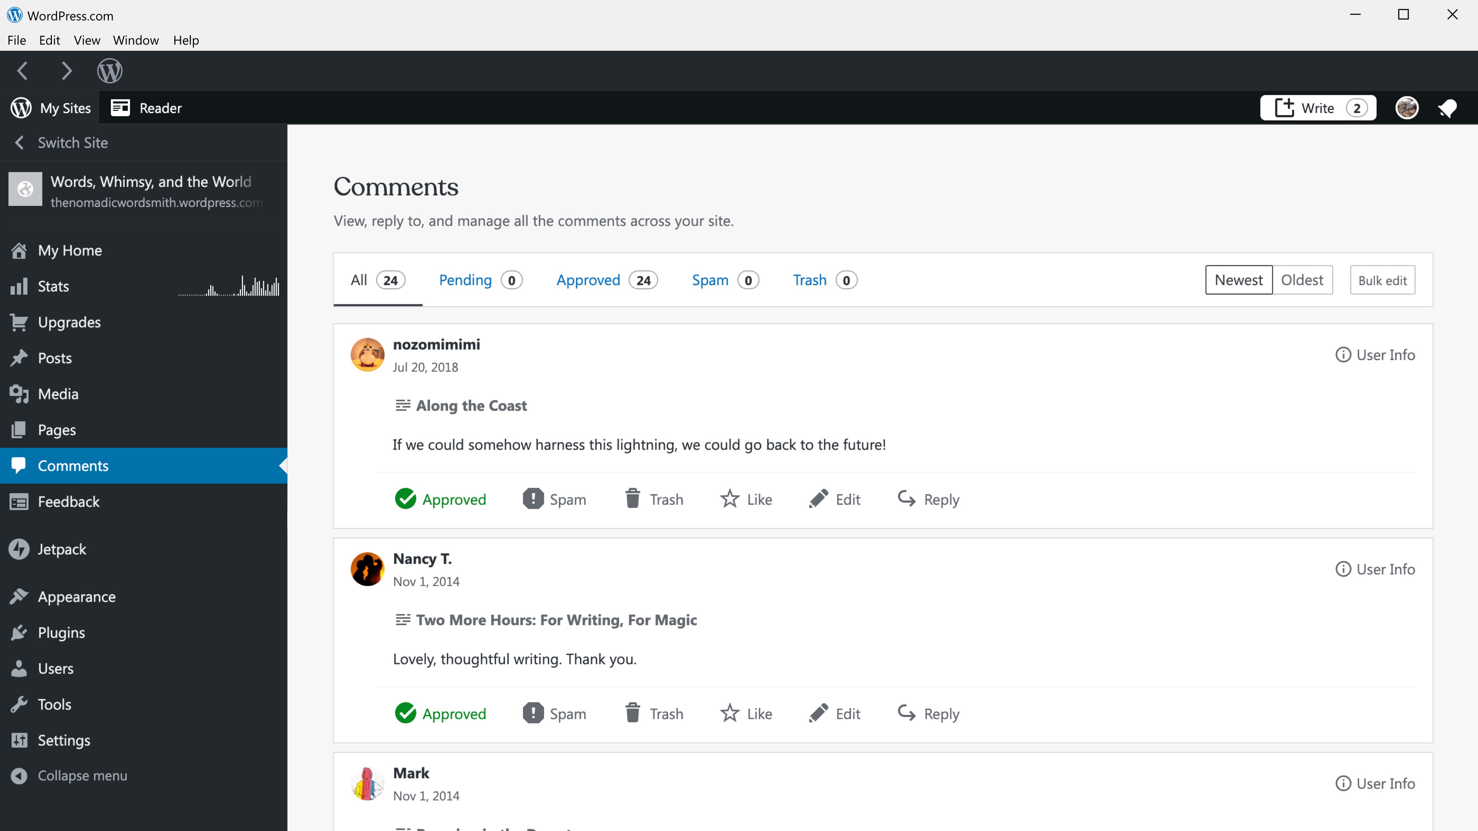This screenshot has width=1478, height=831.
Task: Click the Bulk edit button
Action: point(1382,279)
